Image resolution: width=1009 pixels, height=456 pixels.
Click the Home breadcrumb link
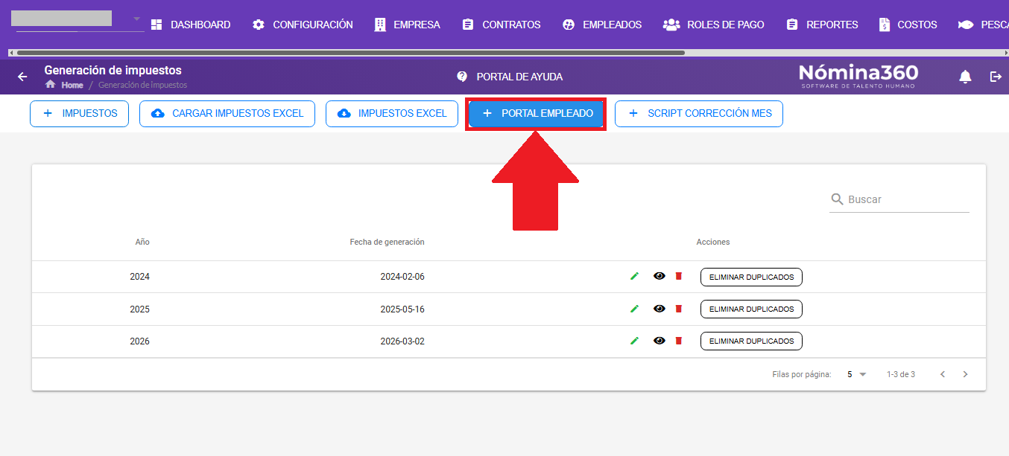(x=72, y=85)
